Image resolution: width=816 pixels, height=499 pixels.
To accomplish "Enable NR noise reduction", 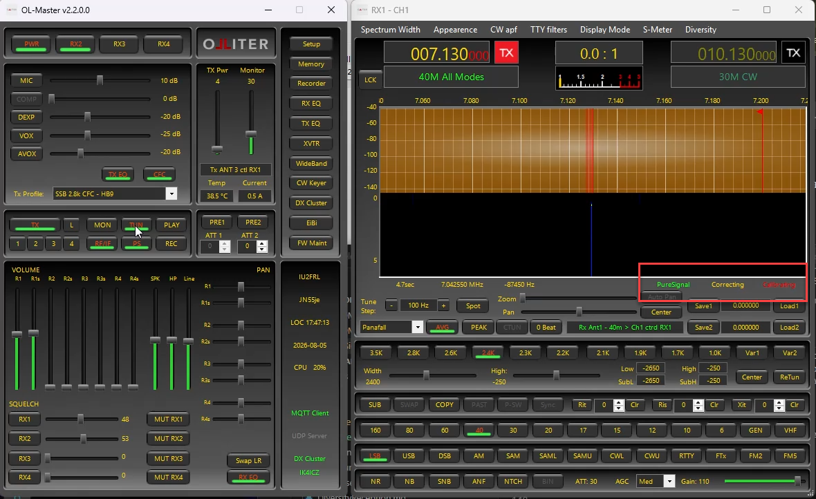I will [x=375, y=481].
